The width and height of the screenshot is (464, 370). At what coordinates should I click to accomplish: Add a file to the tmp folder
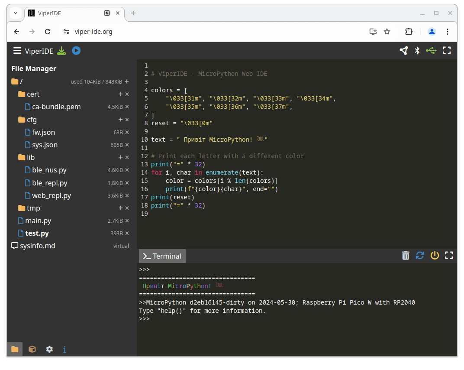pos(120,208)
